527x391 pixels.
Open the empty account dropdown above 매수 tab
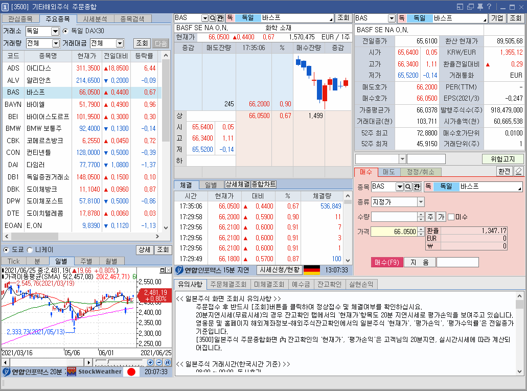click(402, 158)
